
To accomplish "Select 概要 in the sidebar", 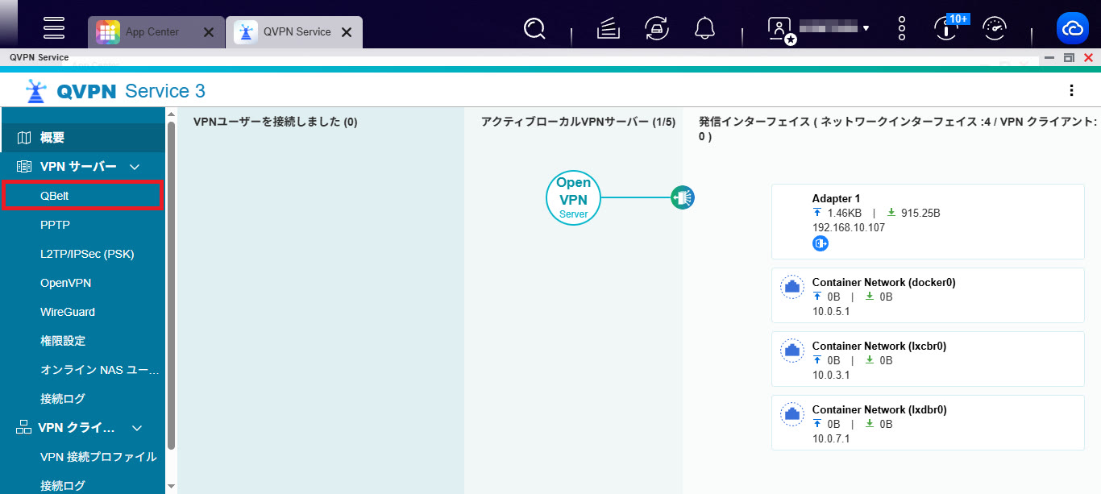I will pos(52,138).
